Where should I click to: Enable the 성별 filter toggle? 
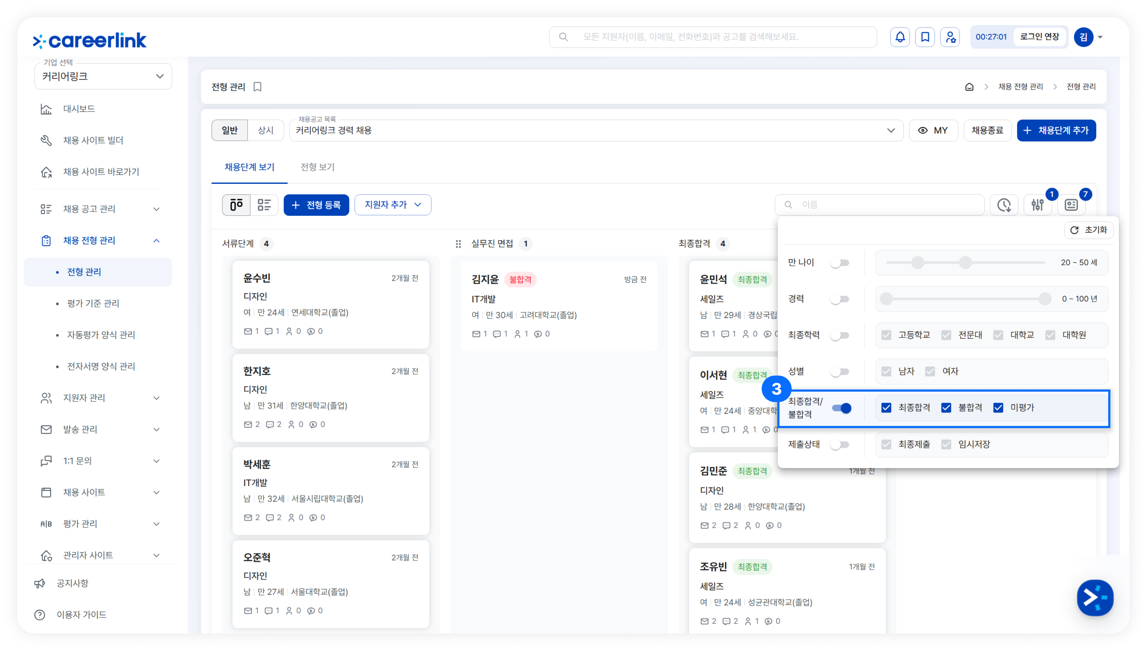pos(840,371)
